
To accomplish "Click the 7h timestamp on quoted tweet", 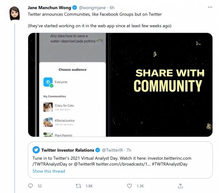I will (128, 150).
